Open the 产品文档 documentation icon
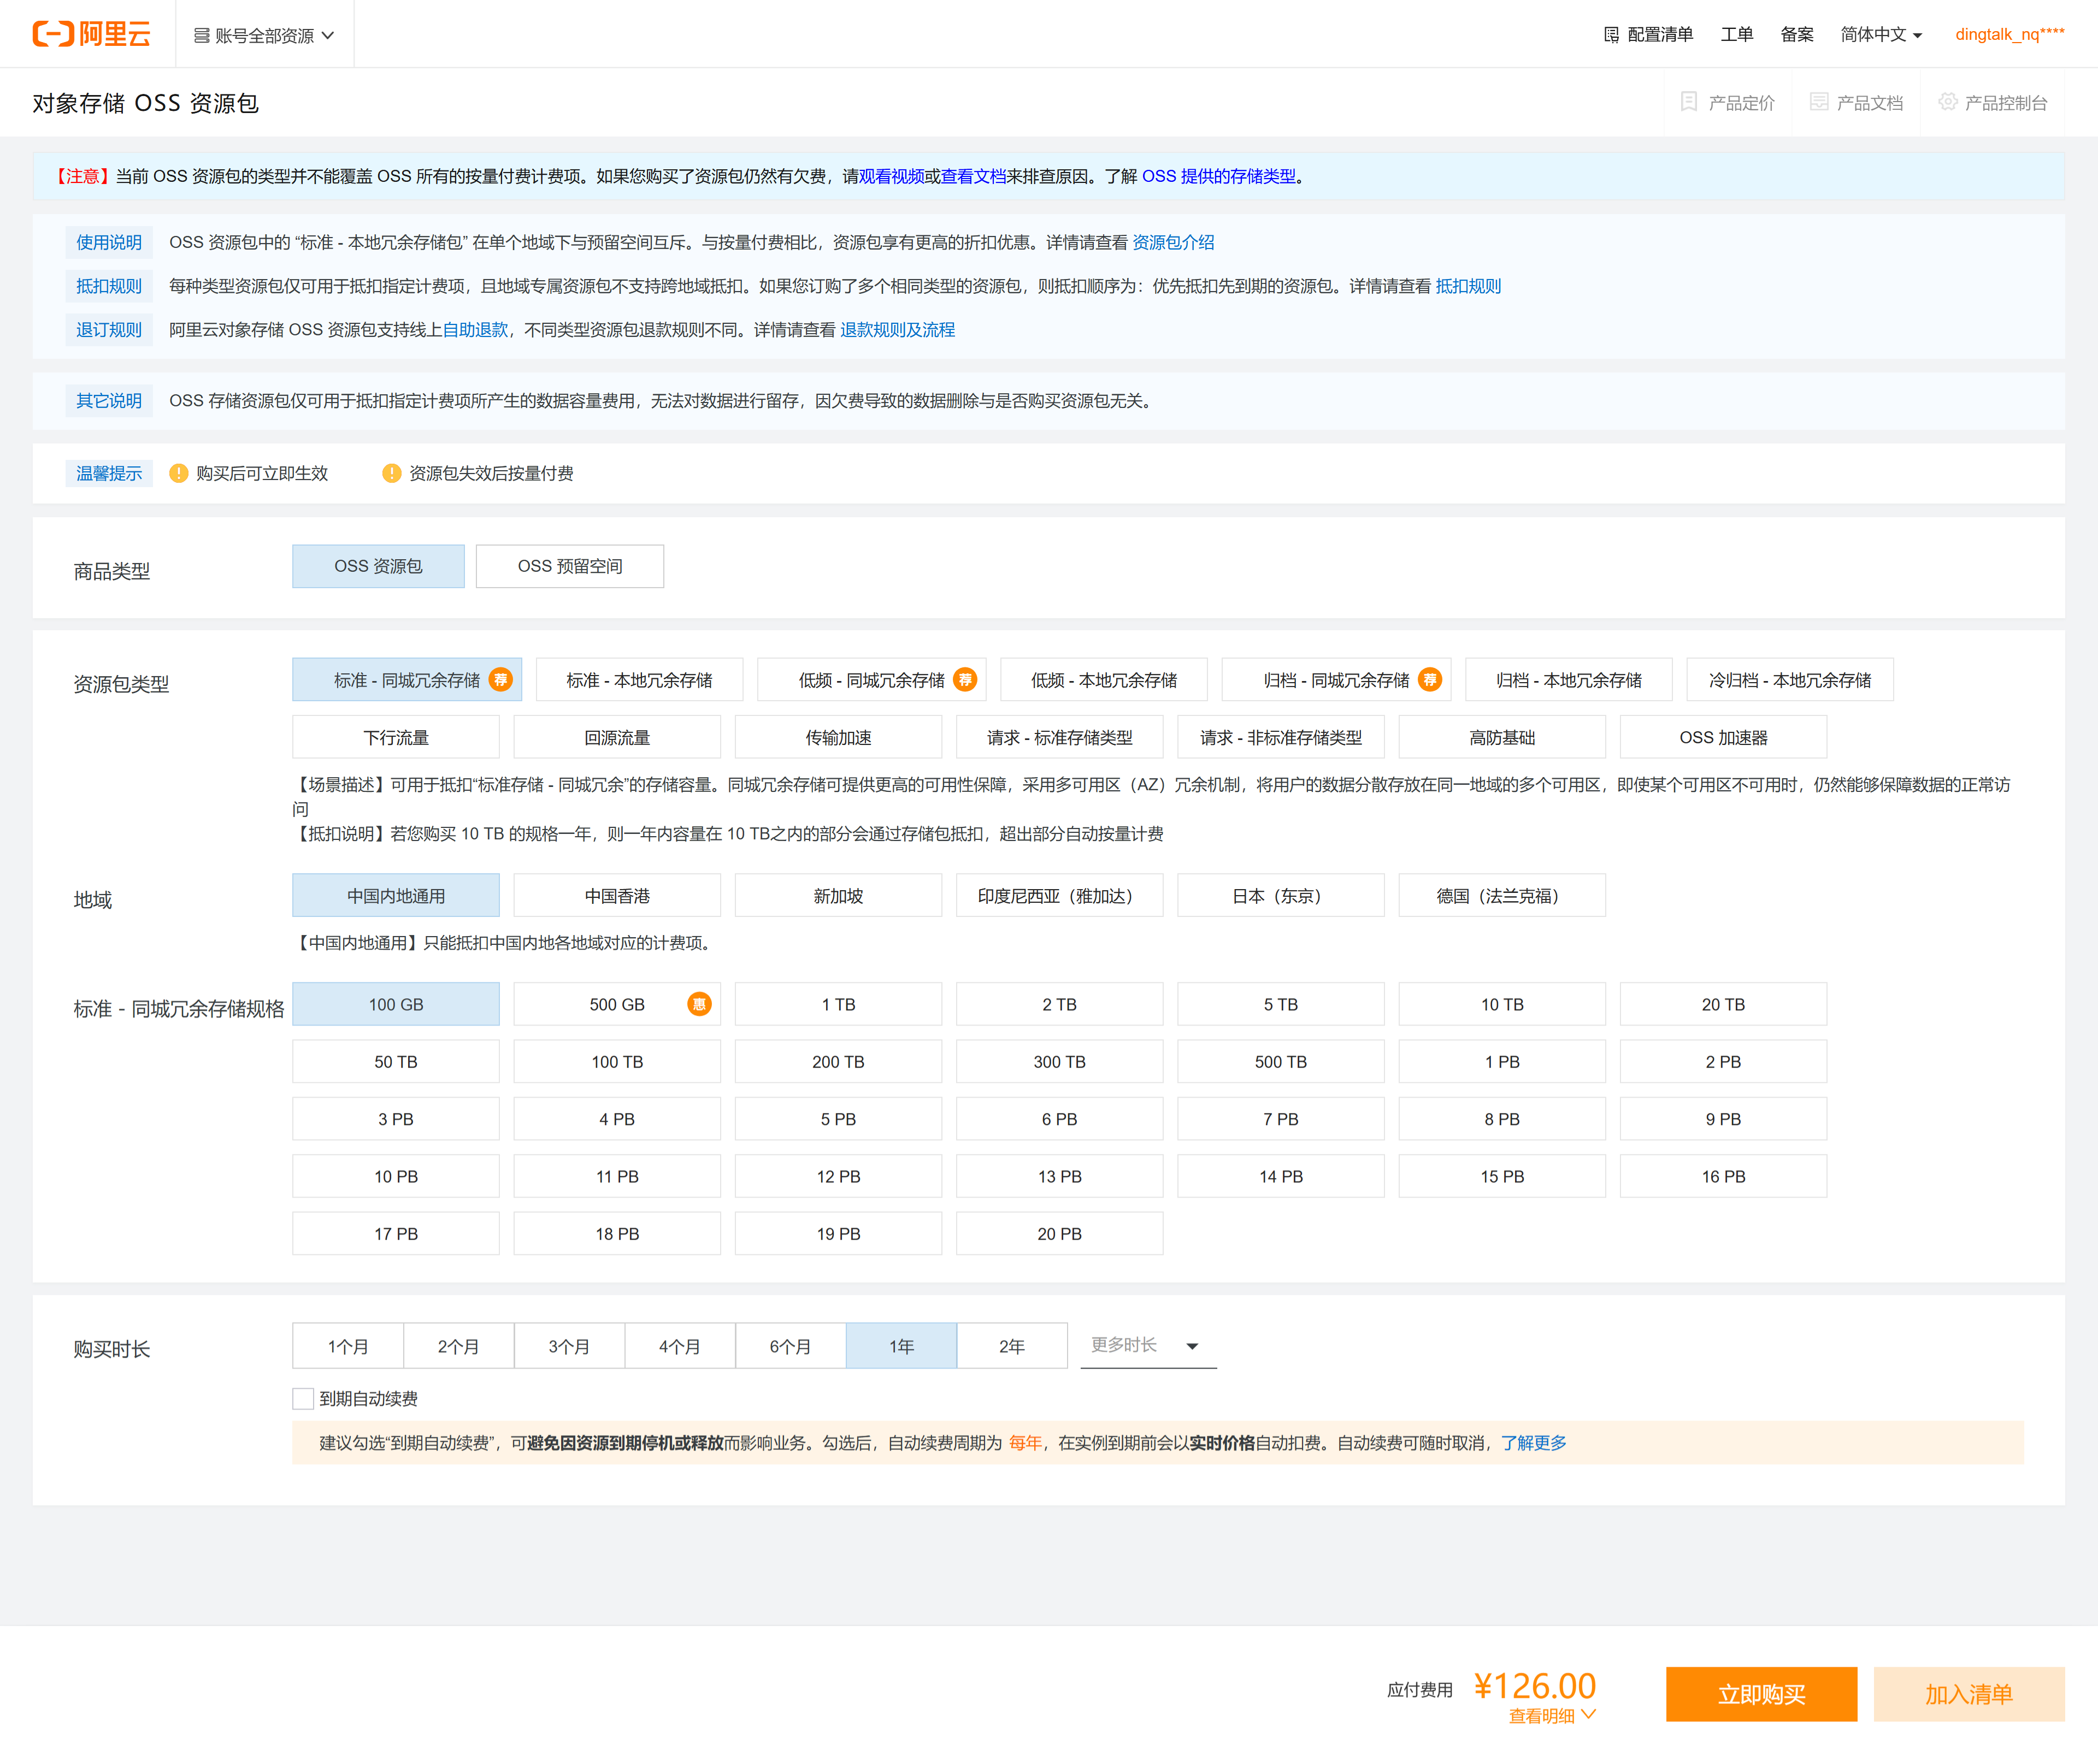 point(1819,102)
